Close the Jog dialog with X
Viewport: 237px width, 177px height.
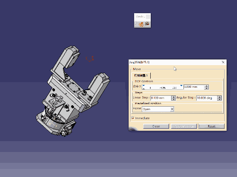223,62
